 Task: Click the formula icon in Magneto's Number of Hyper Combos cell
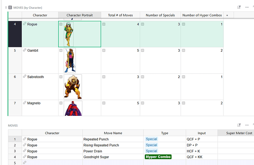[x=184, y=103]
